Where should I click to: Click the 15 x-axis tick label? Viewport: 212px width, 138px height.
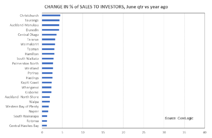point(103,133)
